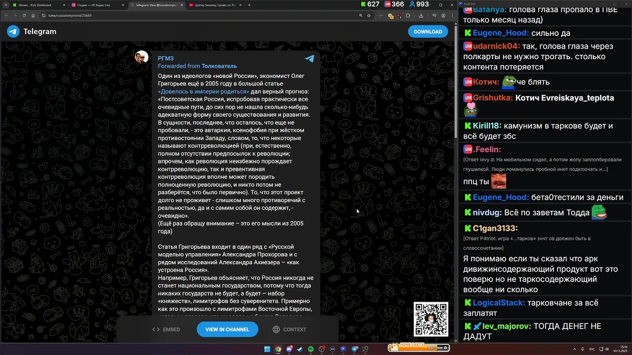Switch the РУС keyboard language indicator

tap(592, 349)
